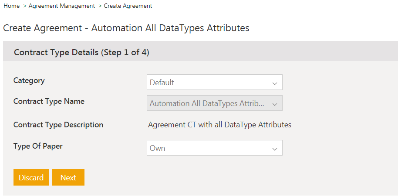The image size is (398, 196).
Task: Click the Create Agreement breadcrumb
Action: (128, 6)
